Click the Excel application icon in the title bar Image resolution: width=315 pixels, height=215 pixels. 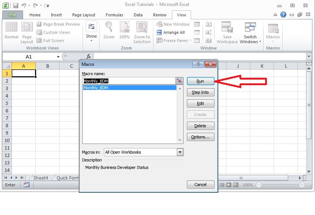point(6,6)
